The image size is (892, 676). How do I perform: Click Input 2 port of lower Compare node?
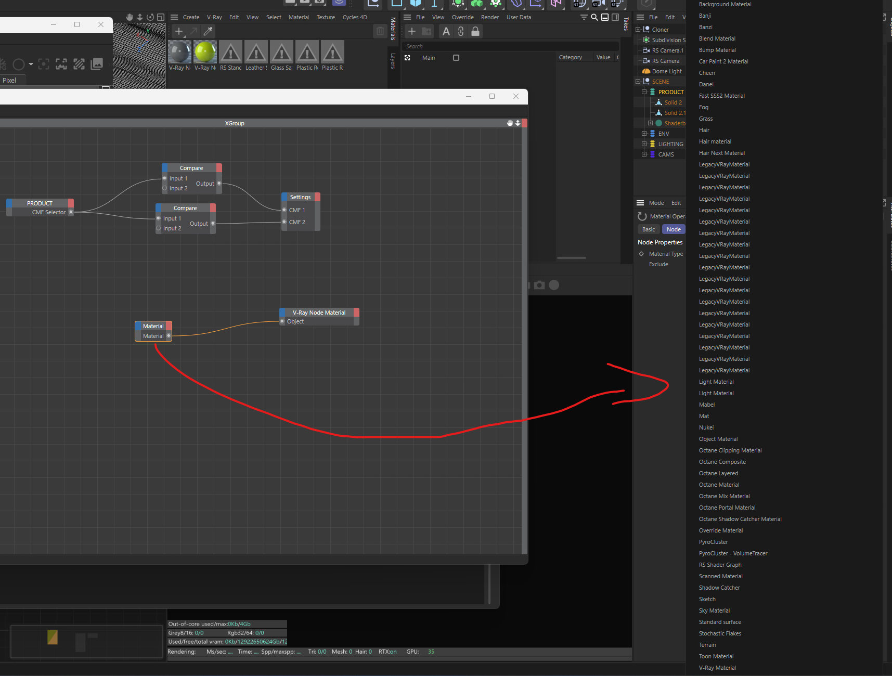pos(159,228)
